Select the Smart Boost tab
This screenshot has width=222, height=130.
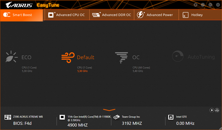22,15
